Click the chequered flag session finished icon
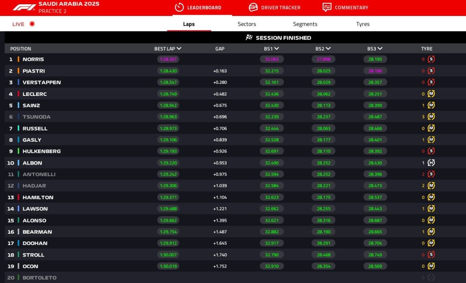Viewport: 466px width, 283px height. [x=249, y=38]
